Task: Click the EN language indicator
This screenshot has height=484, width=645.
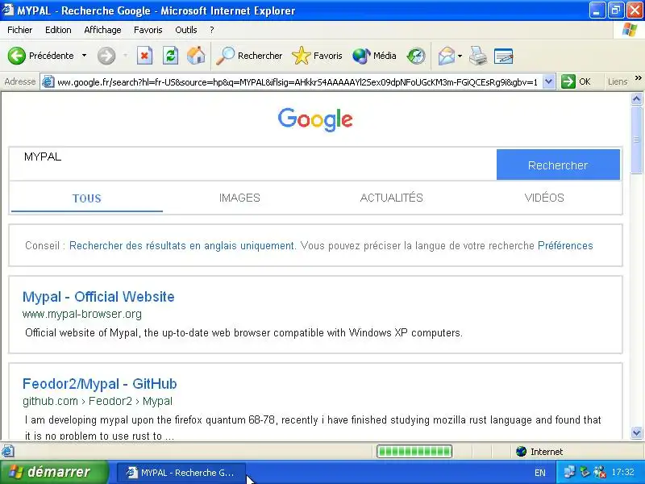Action: [x=539, y=473]
